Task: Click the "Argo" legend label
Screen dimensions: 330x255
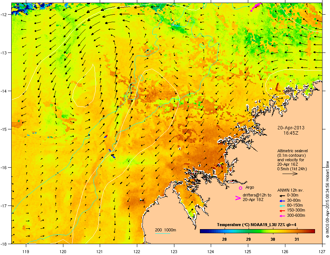Action: point(250,187)
